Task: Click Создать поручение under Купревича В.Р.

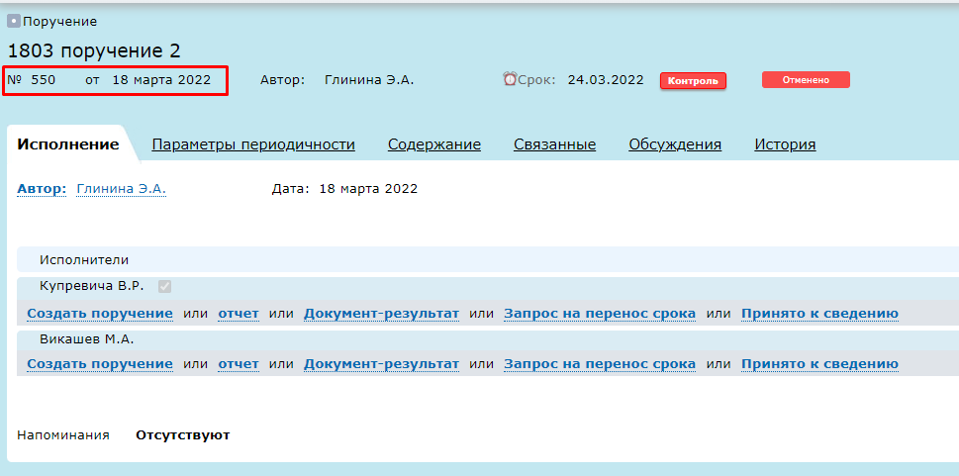Action: click(x=100, y=314)
